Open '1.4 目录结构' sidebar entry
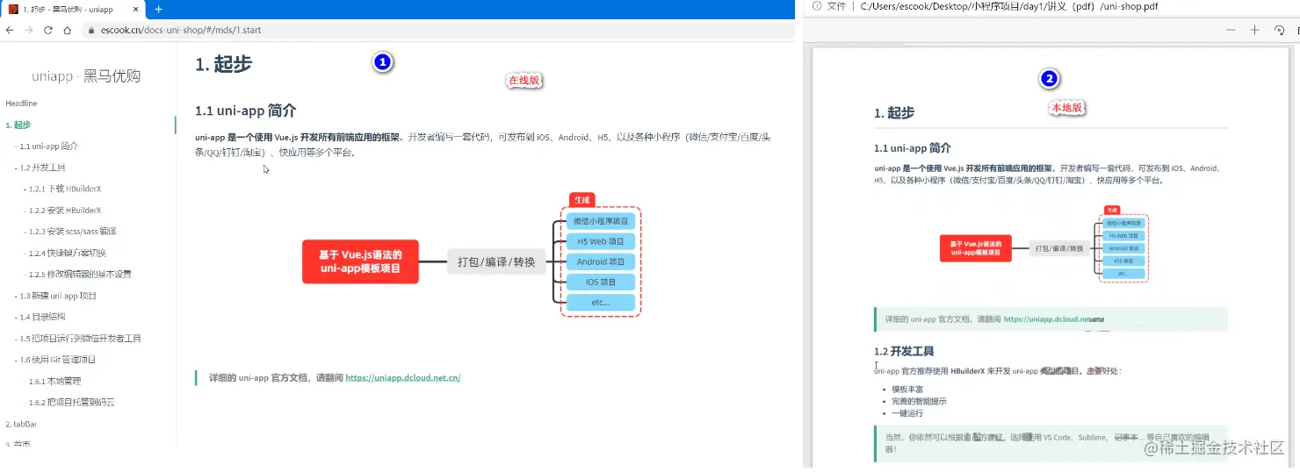The height and width of the screenshot is (472, 1300). click(42, 317)
